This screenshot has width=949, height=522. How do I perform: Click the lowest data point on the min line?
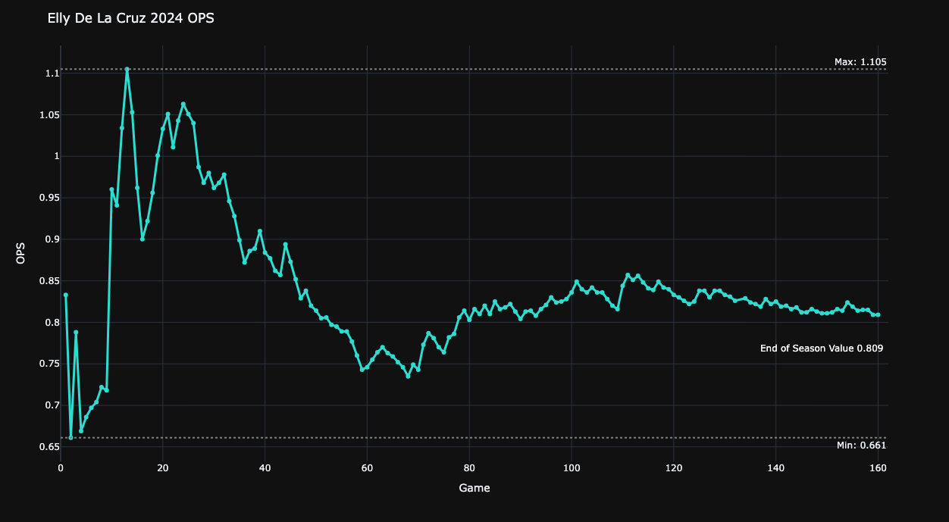click(x=70, y=437)
